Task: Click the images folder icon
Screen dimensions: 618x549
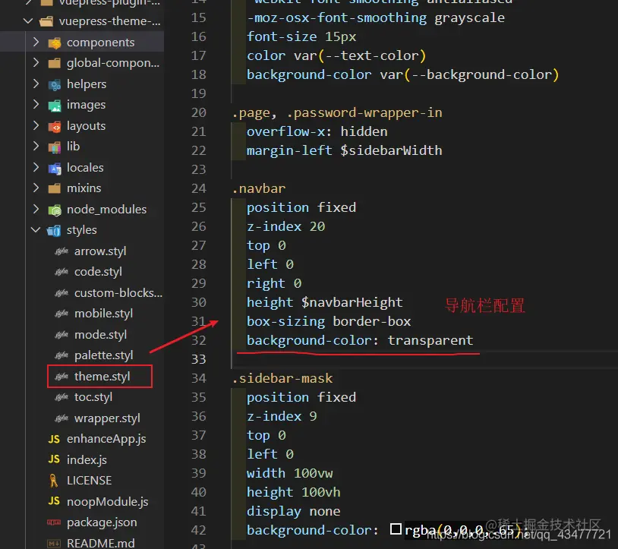Action: pos(55,106)
